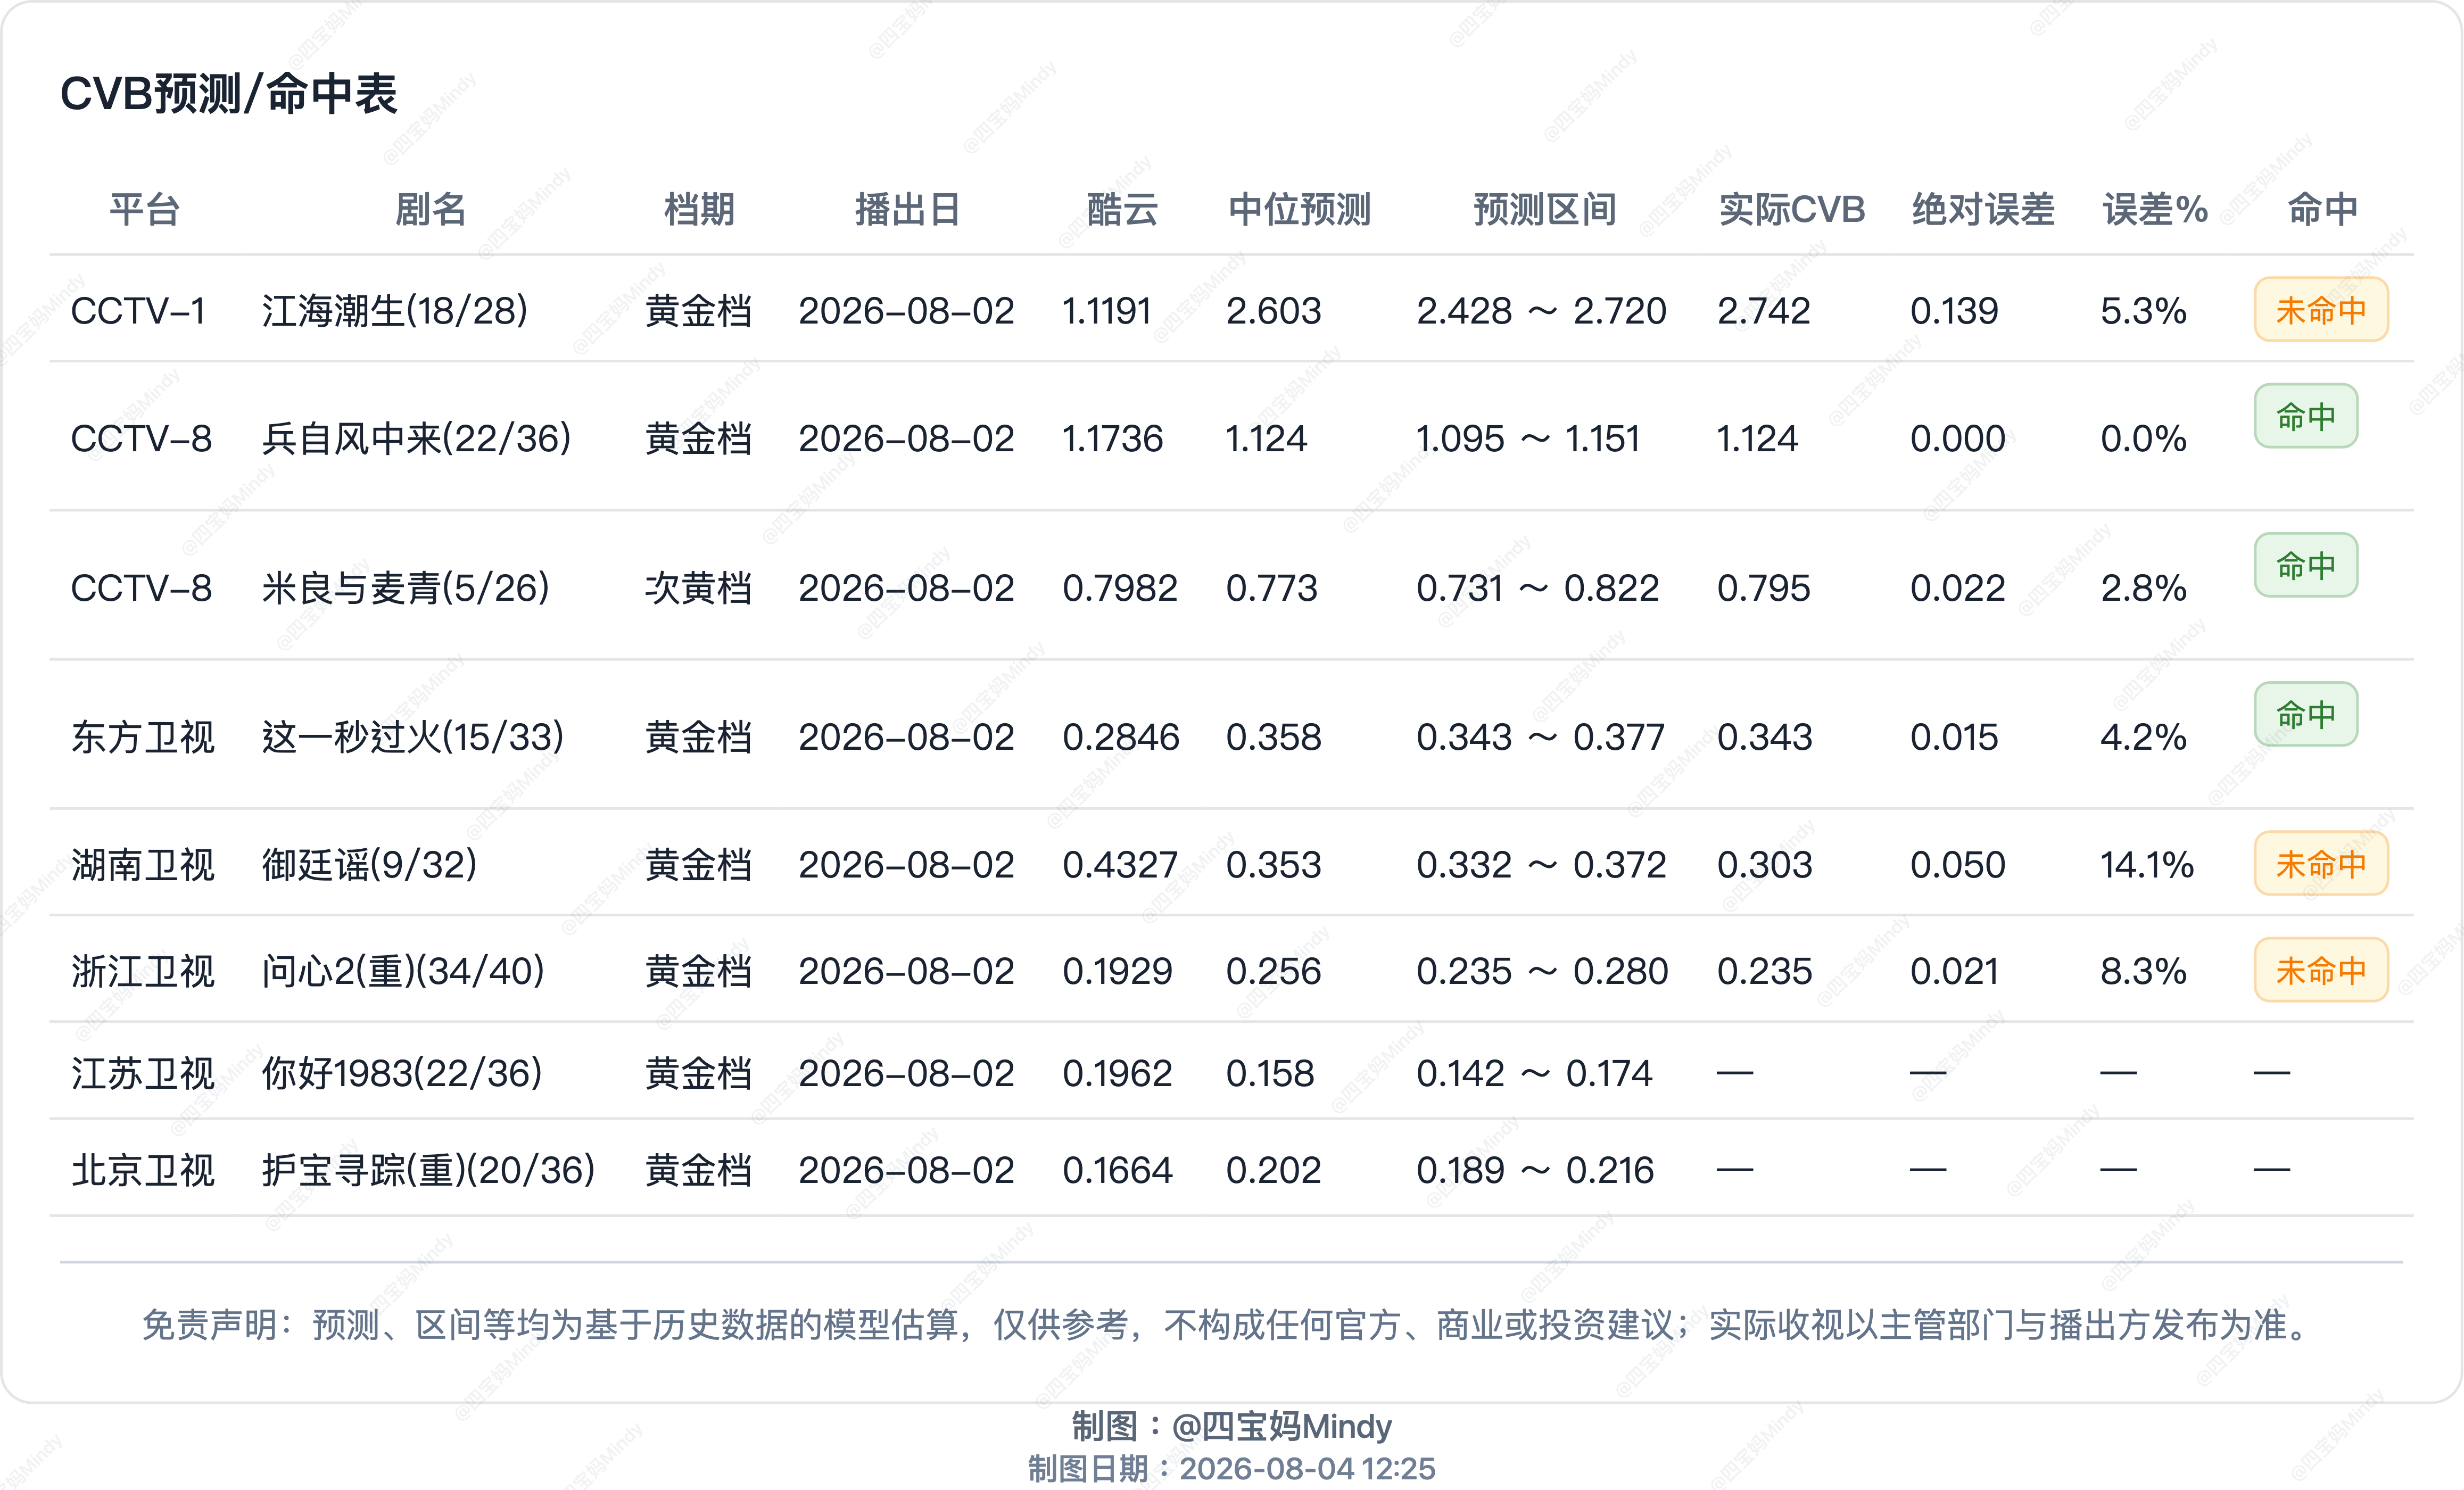
Task: Click the 酷云 value 0.1962
Action: click(1117, 1073)
